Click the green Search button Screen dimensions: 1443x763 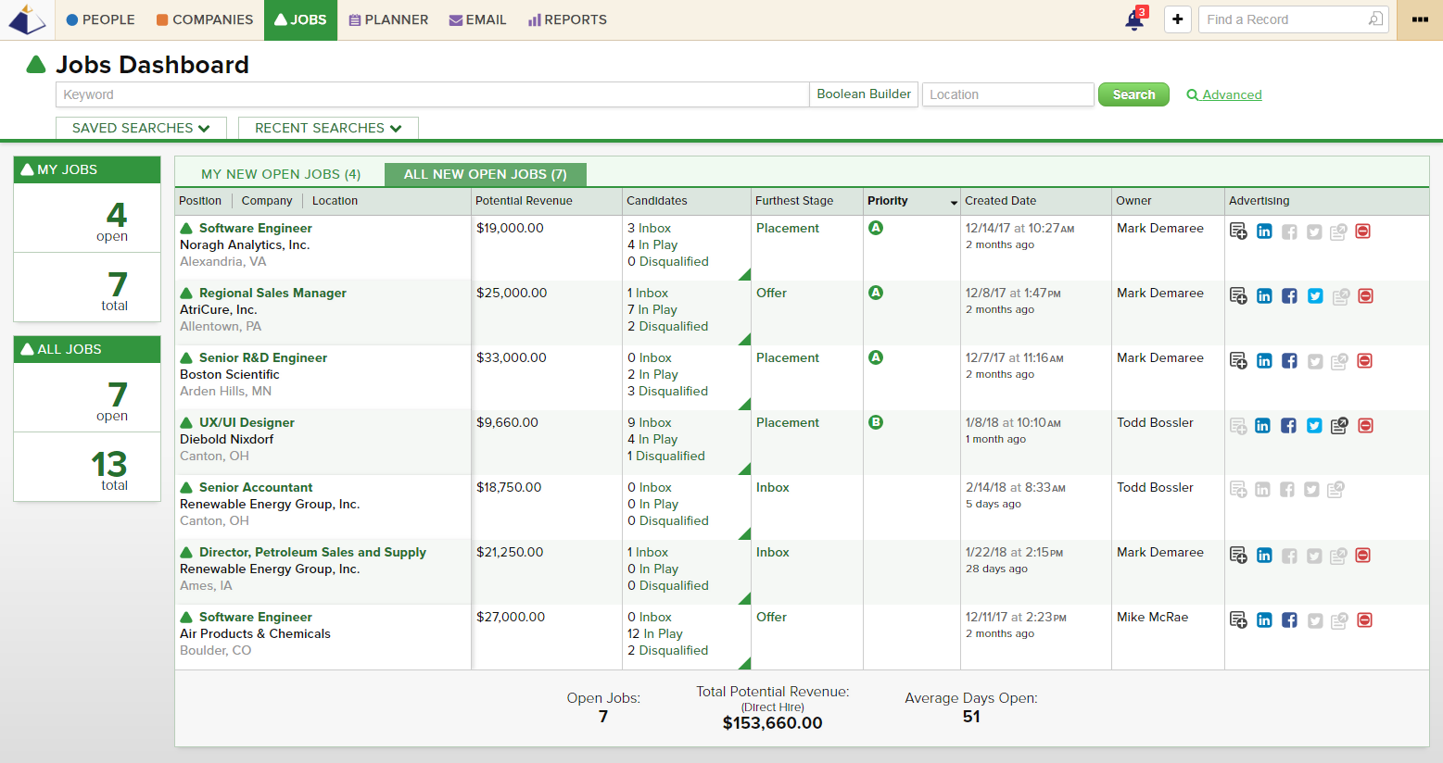click(x=1133, y=94)
